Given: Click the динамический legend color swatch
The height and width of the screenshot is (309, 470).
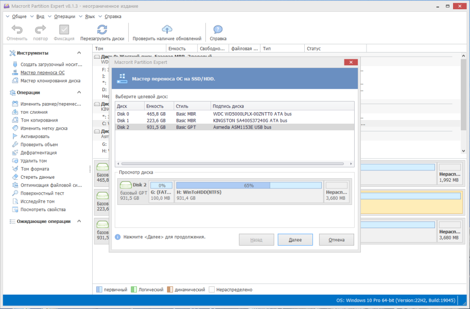Looking at the screenshot, I should point(170,289).
